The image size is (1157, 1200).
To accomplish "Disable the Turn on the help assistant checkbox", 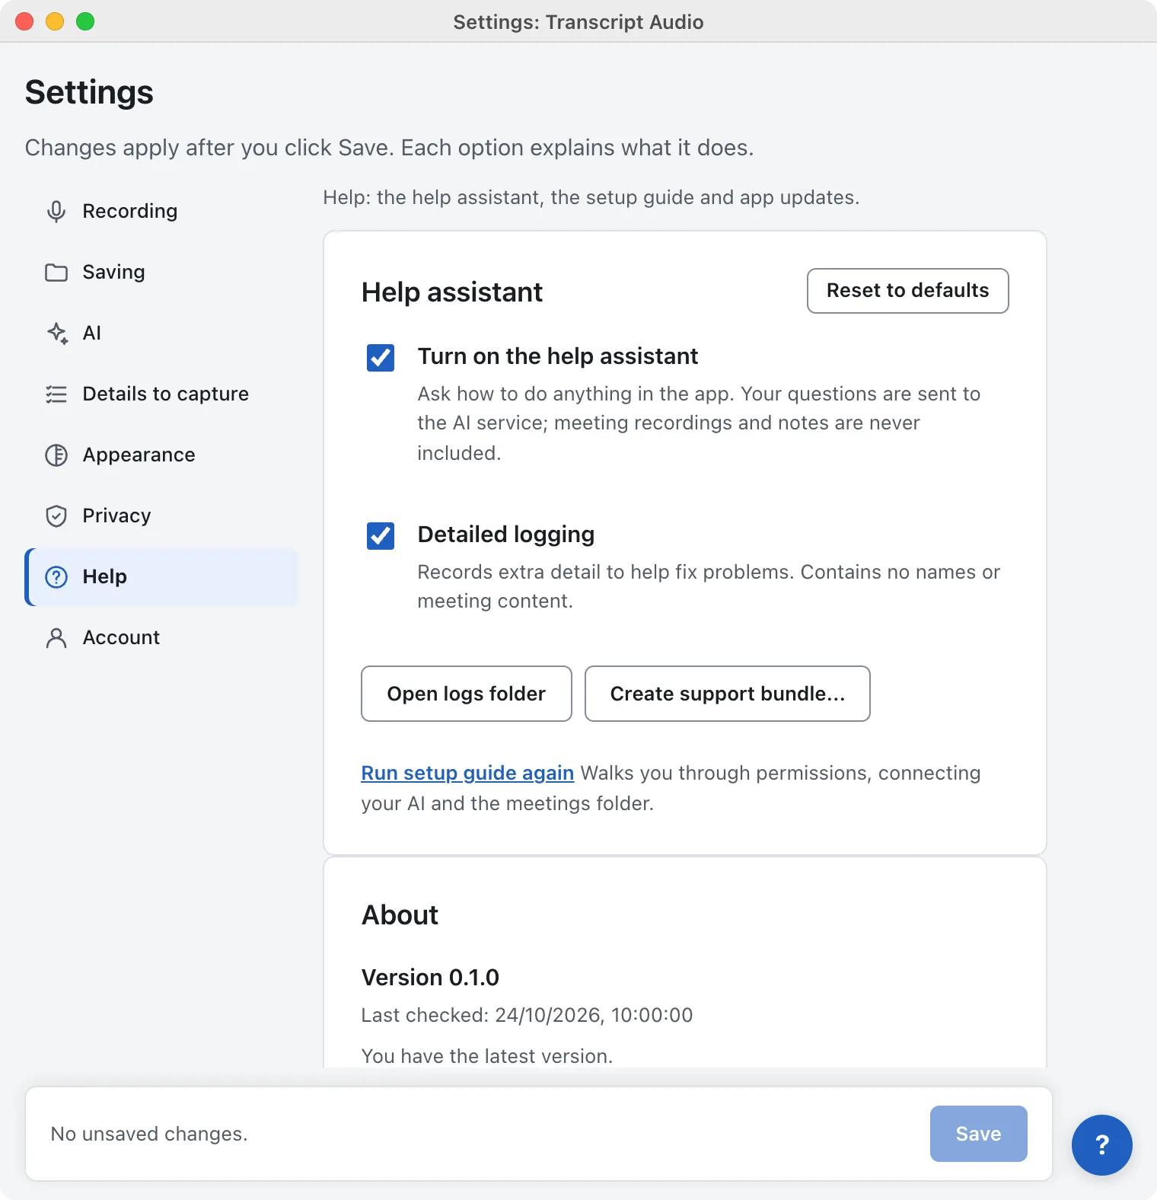I will 381,357.
